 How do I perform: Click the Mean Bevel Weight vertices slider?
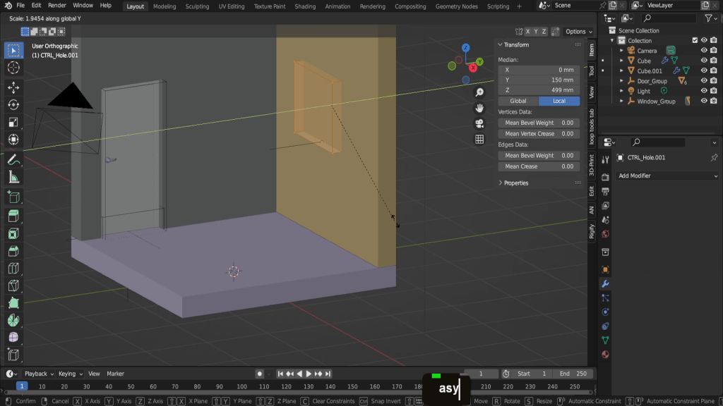click(x=539, y=123)
